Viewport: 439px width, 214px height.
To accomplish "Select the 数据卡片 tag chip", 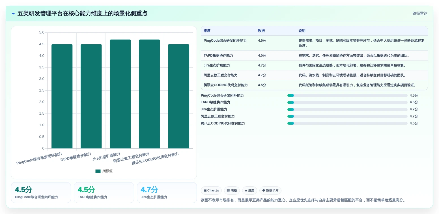I will [x=270, y=191].
